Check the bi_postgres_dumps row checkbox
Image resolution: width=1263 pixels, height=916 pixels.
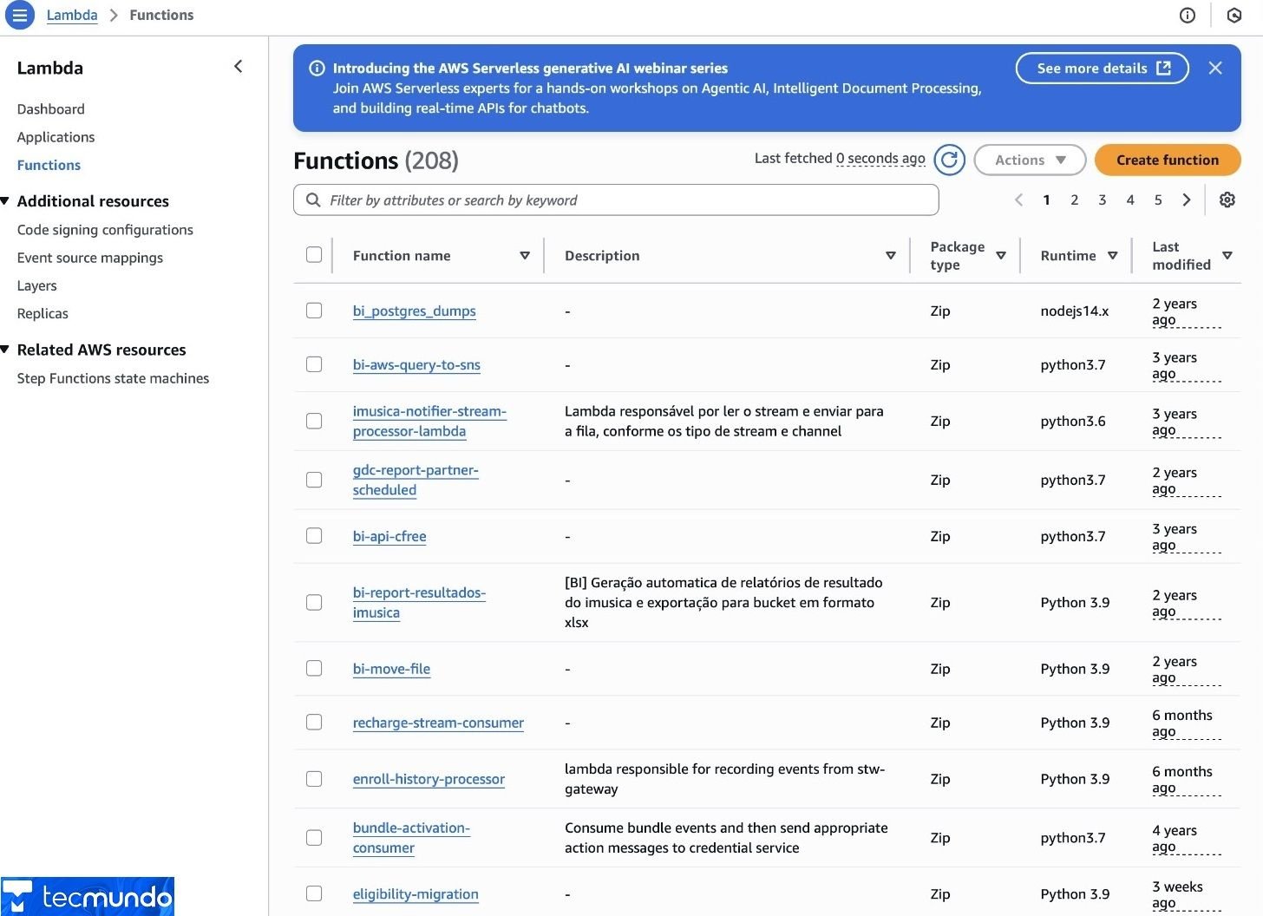pyautogui.click(x=314, y=310)
